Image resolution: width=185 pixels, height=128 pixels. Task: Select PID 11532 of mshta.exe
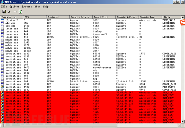[x=27, y=51]
